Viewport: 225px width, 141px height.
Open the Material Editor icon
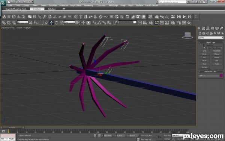click(173, 23)
